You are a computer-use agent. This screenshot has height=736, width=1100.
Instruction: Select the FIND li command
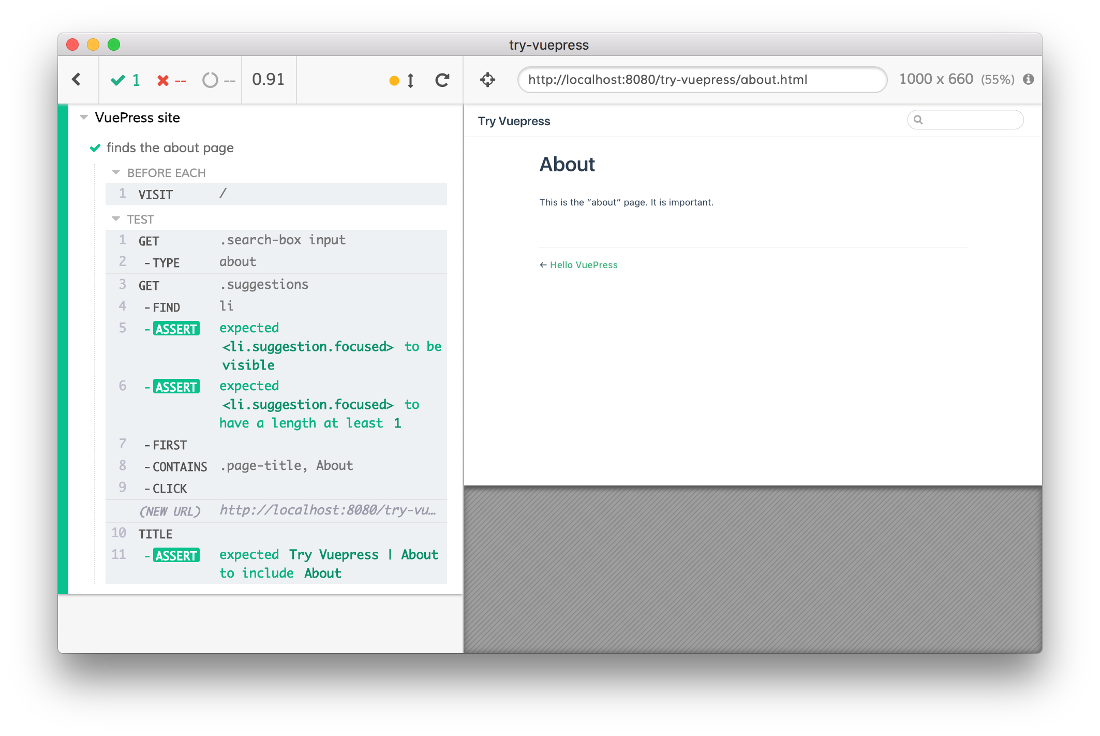click(276, 307)
